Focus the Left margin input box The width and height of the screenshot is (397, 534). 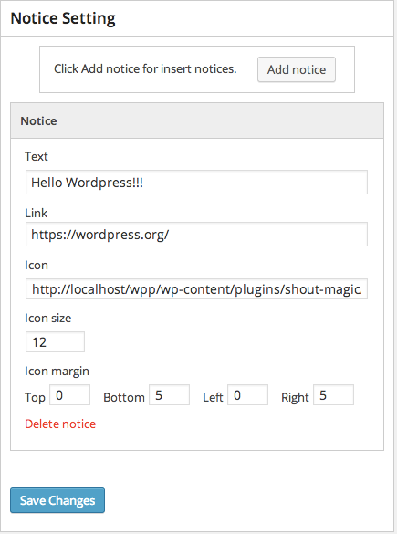248,395
